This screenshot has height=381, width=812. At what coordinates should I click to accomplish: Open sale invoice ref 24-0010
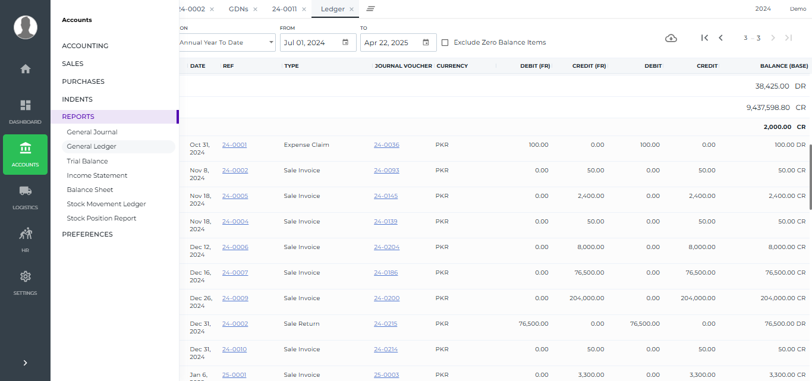coord(234,349)
